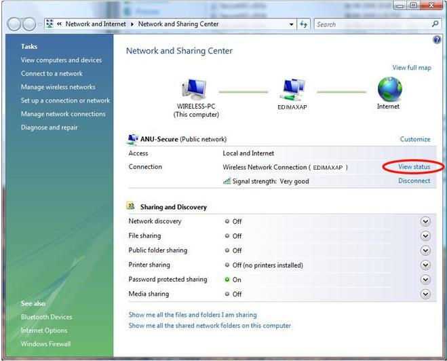The height and width of the screenshot is (361, 447).
Task: Expand the Public folder sharing settings
Action: pyautogui.click(x=425, y=250)
